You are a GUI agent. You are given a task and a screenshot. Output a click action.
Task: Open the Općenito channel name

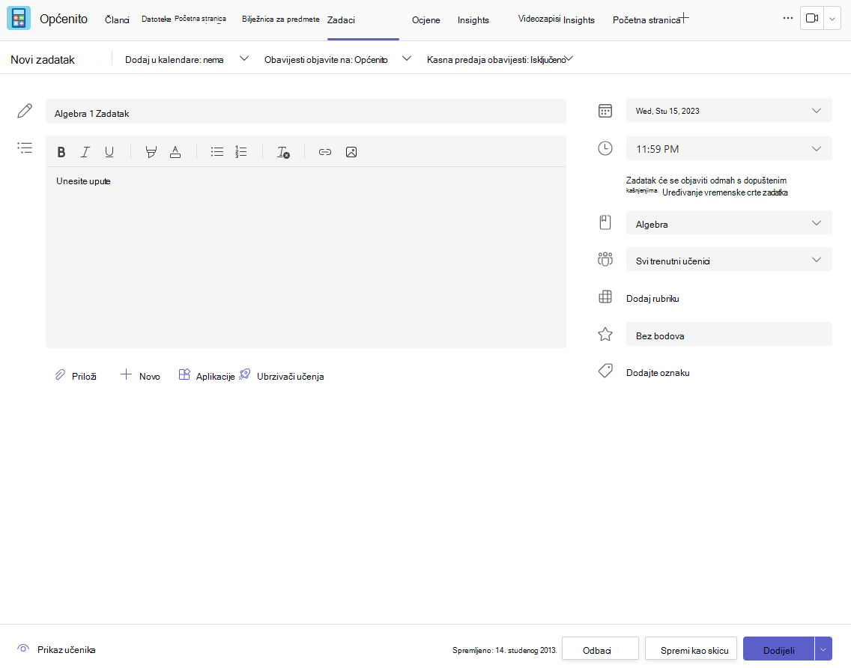64,19
